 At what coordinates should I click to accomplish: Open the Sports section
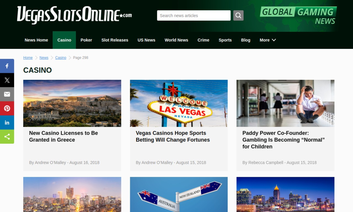click(225, 40)
